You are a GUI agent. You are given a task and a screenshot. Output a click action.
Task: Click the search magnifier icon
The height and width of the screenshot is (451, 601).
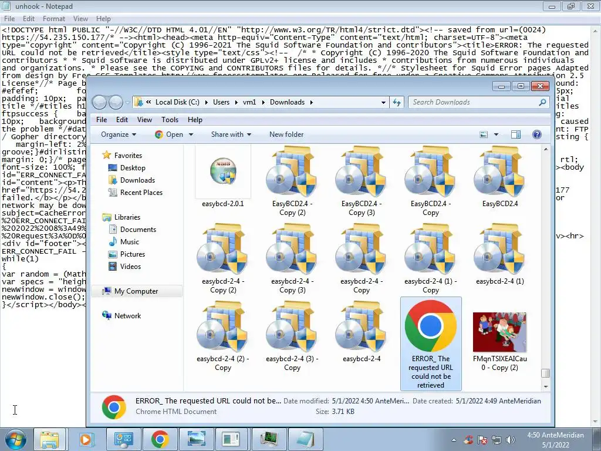[x=542, y=102]
